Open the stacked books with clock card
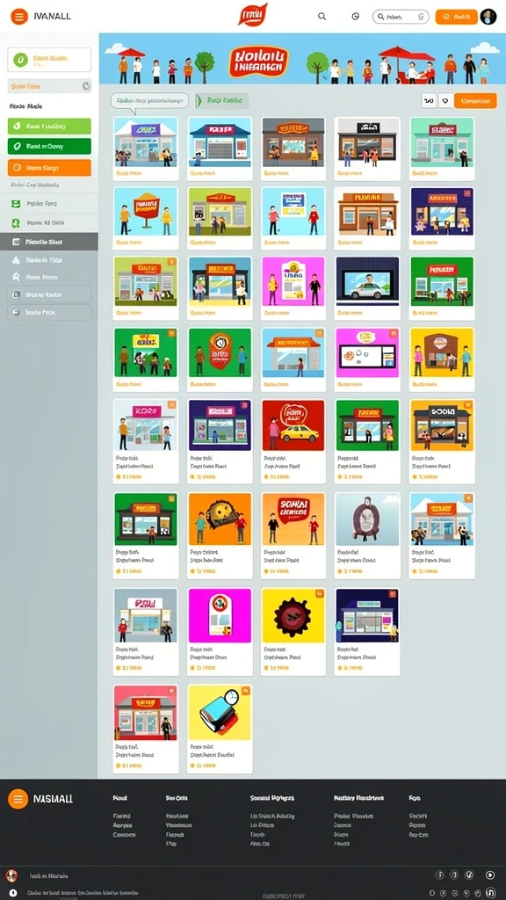The width and height of the screenshot is (506, 900). (220, 729)
